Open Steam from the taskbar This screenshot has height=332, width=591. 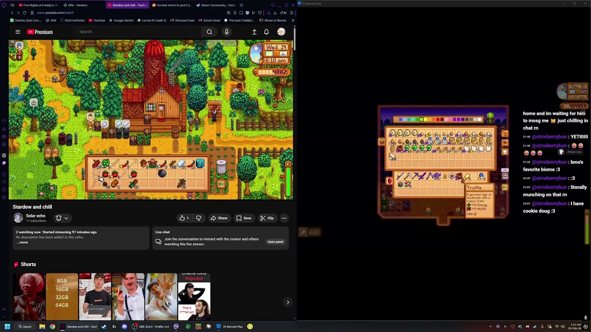tap(103, 326)
